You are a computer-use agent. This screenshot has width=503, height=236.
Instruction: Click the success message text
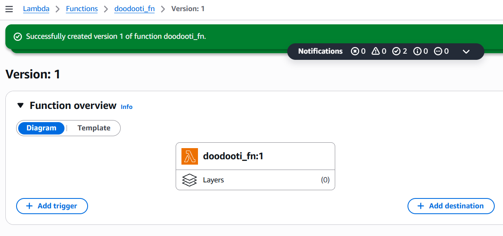(116, 36)
